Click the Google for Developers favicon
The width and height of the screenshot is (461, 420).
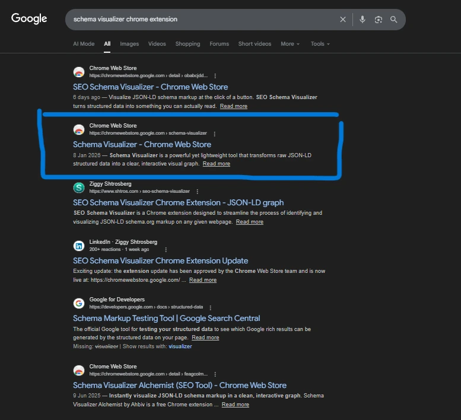tap(79, 303)
